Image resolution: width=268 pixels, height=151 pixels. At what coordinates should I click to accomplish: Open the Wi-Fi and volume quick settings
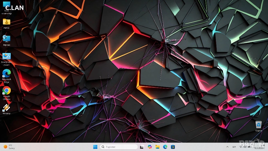[x=244, y=147]
